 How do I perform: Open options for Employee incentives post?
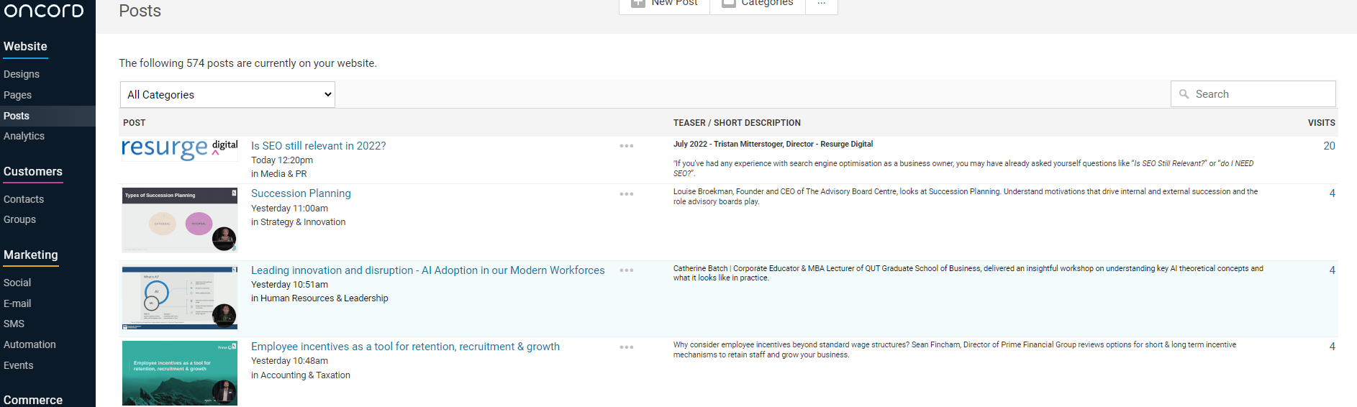(x=626, y=347)
